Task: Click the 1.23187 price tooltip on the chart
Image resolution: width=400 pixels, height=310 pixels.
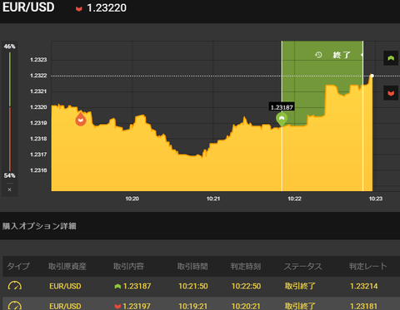Action: pos(282,107)
